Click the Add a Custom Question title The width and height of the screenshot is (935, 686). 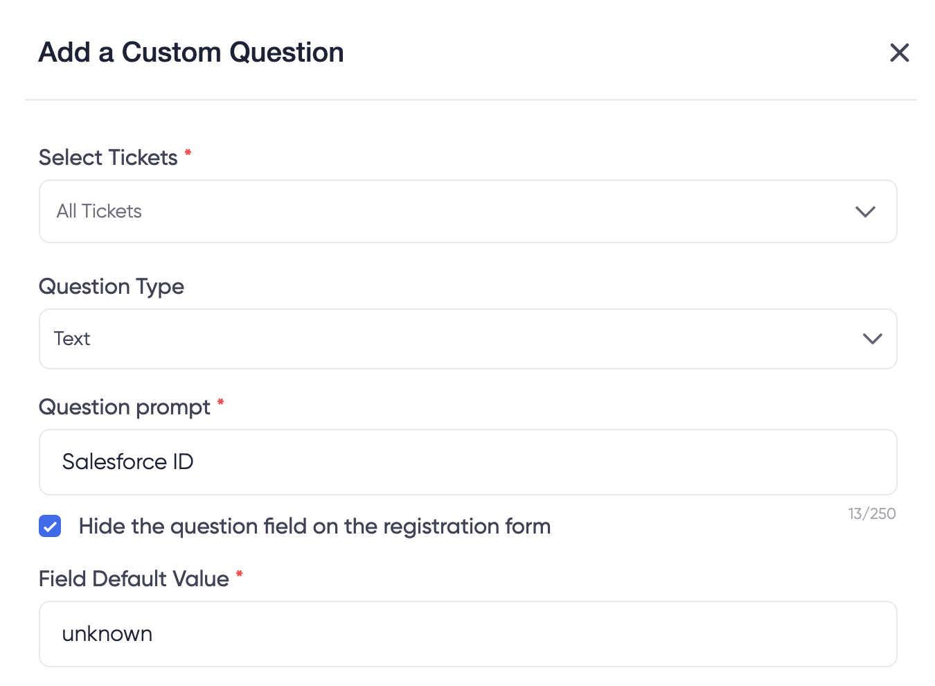[191, 53]
